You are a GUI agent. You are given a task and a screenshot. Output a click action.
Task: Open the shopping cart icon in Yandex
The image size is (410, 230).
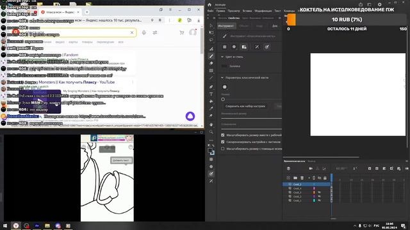182,33
